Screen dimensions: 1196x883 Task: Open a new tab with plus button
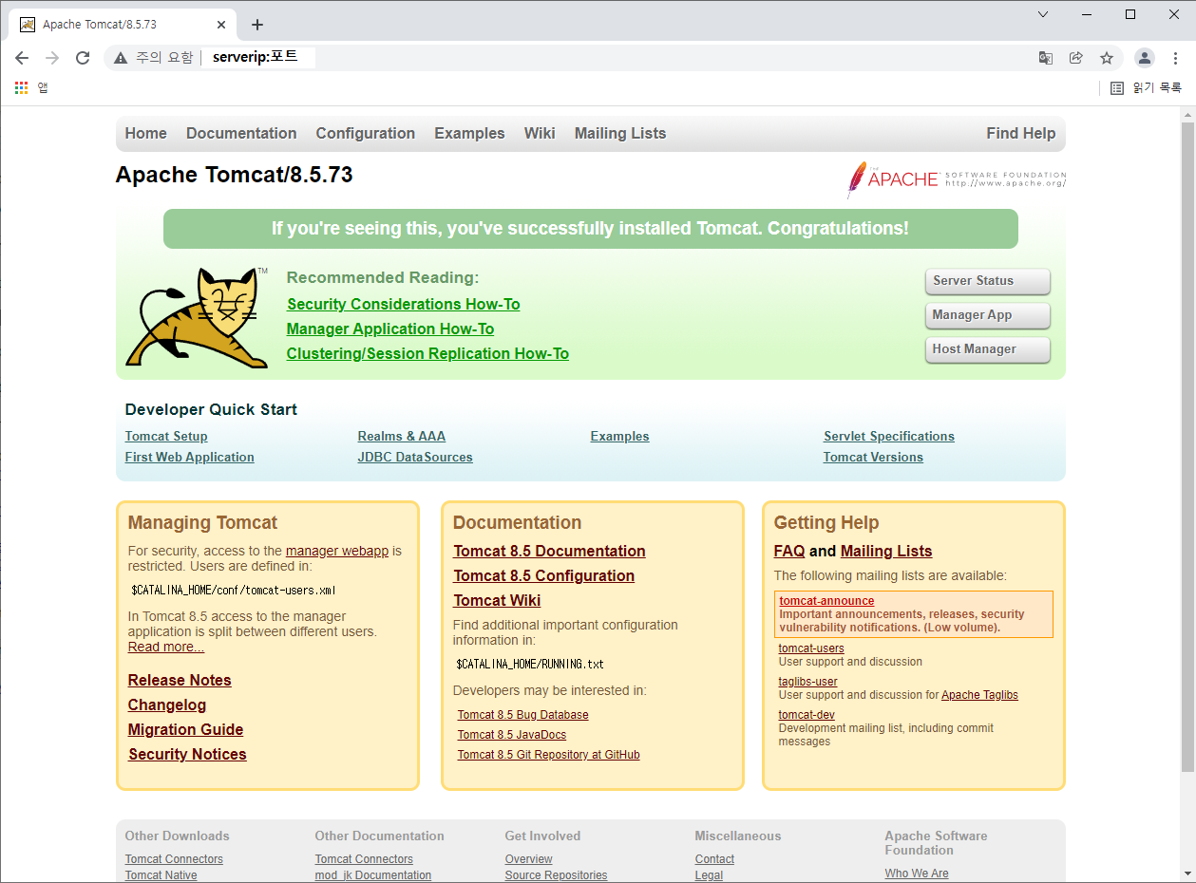click(256, 25)
